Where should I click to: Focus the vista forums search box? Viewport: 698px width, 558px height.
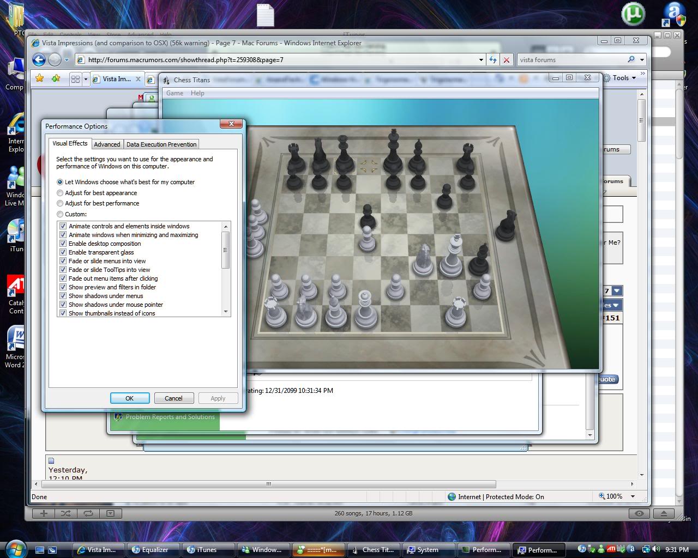tap(571, 60)
